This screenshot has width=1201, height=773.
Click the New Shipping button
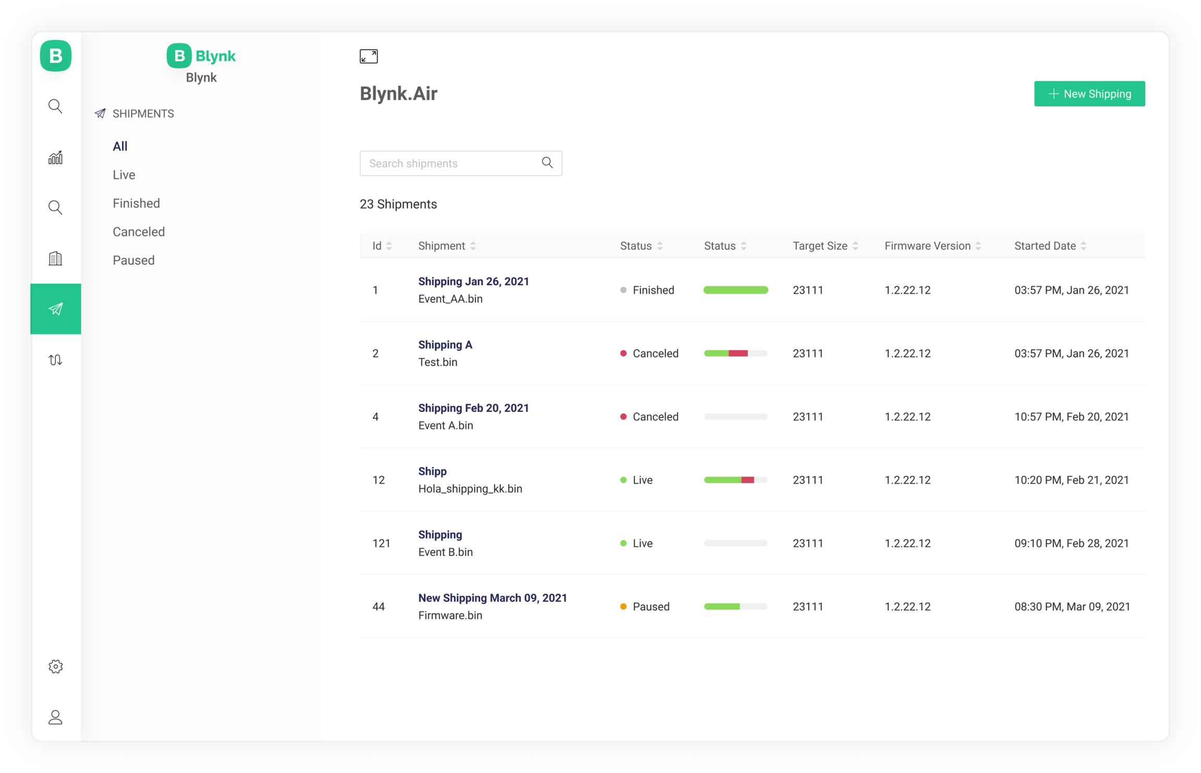tap(1089, 94)
